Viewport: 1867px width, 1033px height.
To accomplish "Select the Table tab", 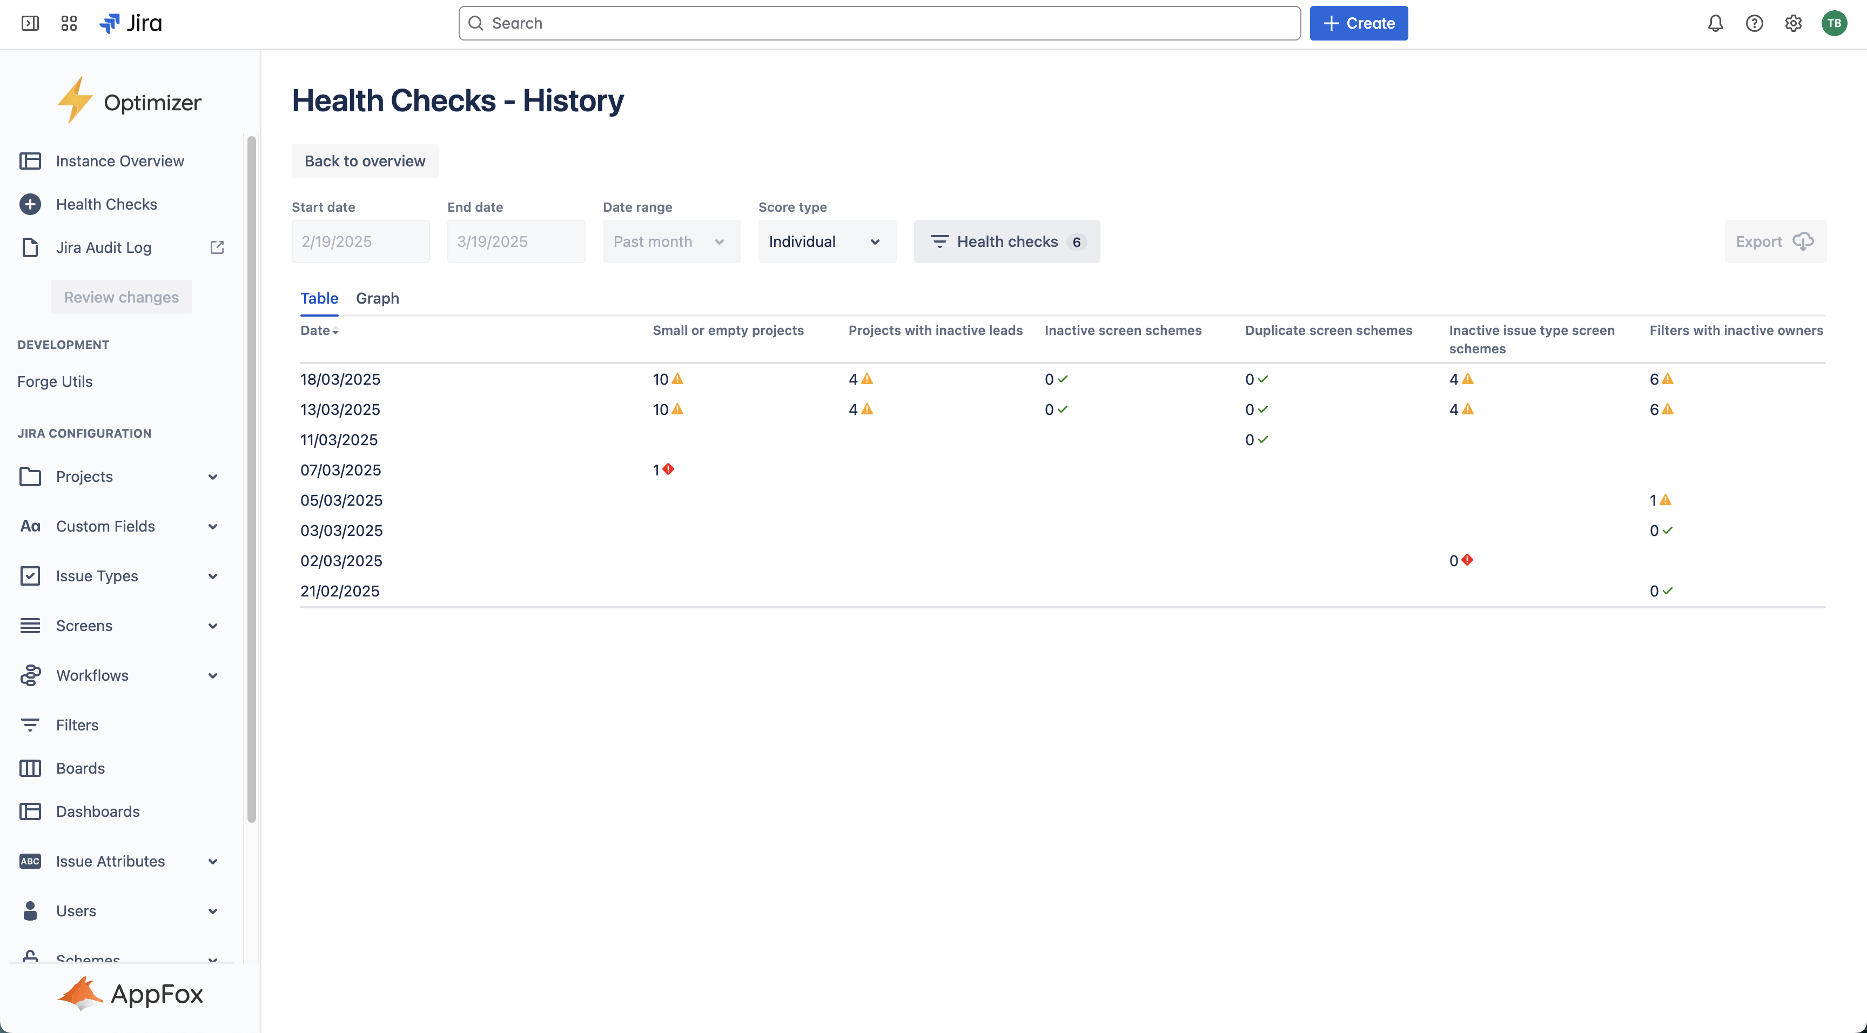I will [x=319, y=298].
